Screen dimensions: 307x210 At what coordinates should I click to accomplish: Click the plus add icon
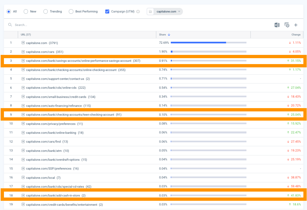[x=296, y=25]
